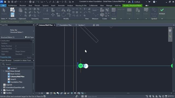175x98 pixels.
Task: Click the Project Browser search field
Action: pos(17,64)
